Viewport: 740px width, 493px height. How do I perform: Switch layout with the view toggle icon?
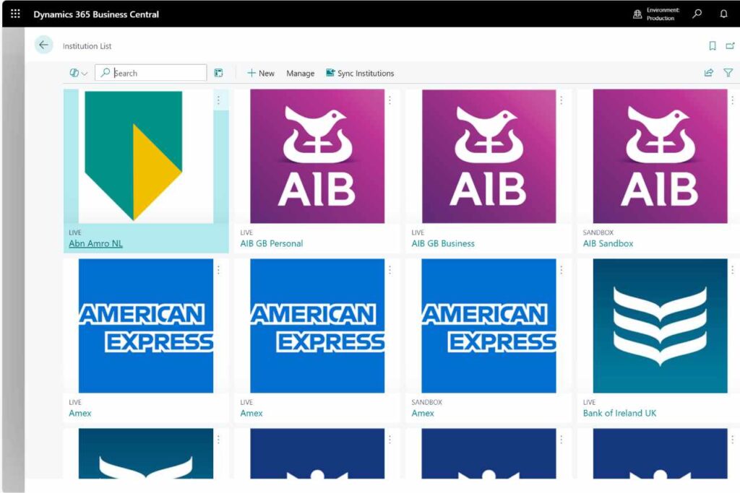[218, 73]
